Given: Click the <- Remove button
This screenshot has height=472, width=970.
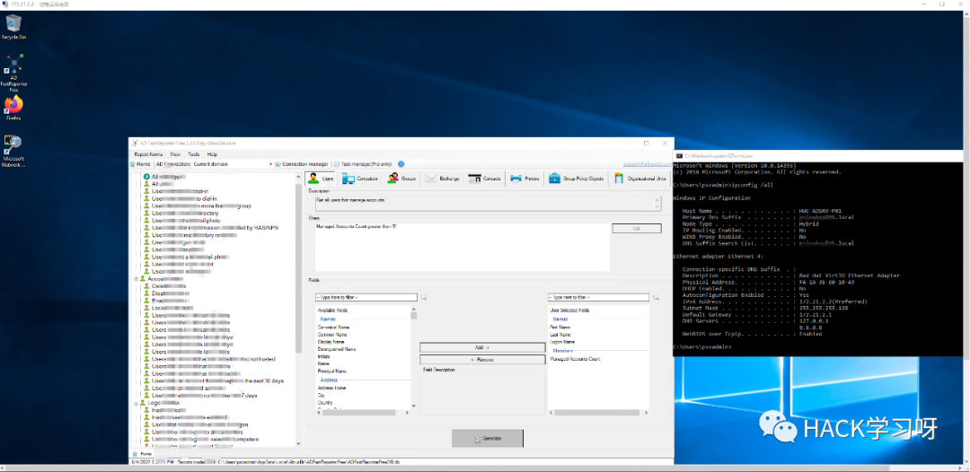Looking at the screenshot, I should [x=482, y=360].
